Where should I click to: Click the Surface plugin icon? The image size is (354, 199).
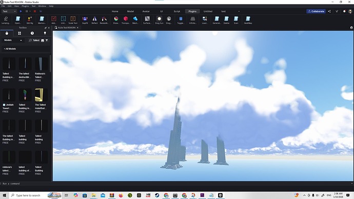tap(147, 20)
